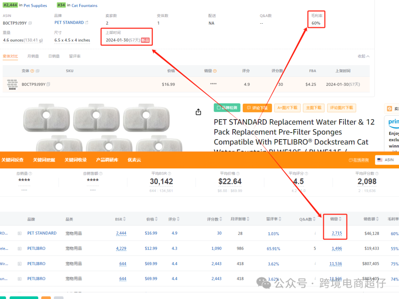Click the 主图下载 button
This screenshot has width=399, height=299.
314,108
